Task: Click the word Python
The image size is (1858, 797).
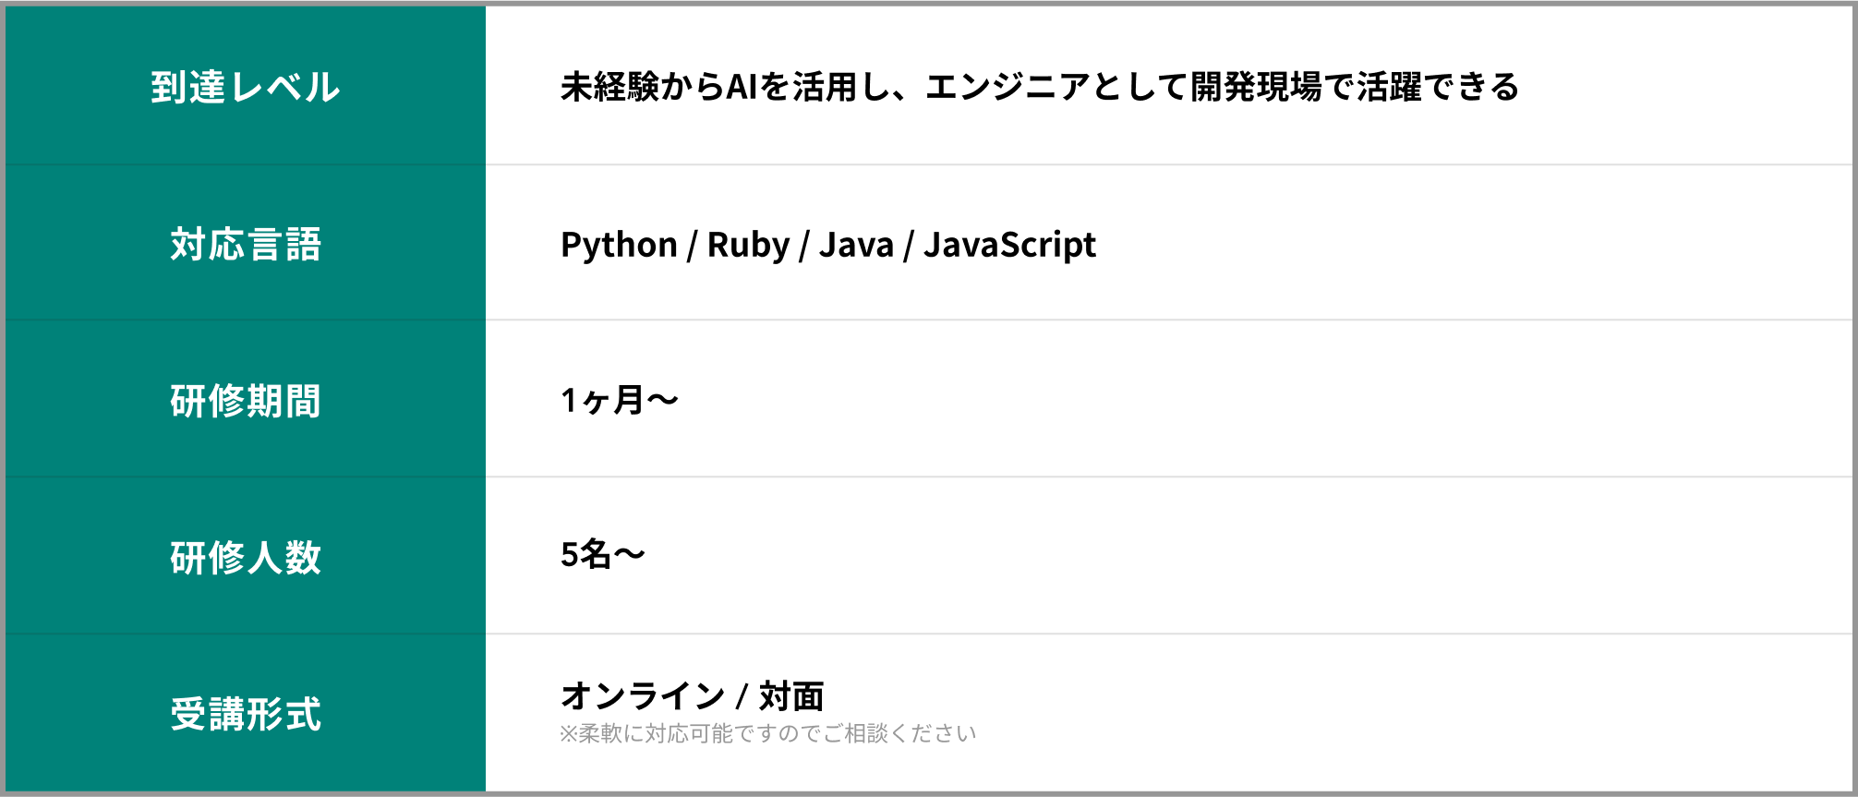Action: click(x=619, y=245)
